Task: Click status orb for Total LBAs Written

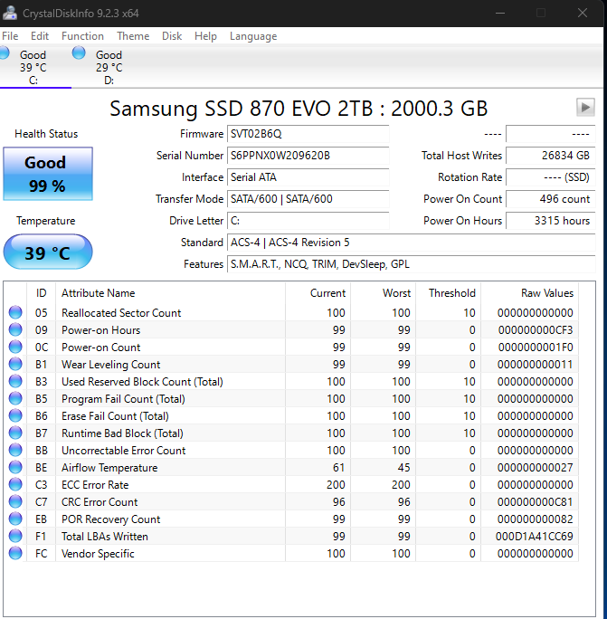Action: 15,536
